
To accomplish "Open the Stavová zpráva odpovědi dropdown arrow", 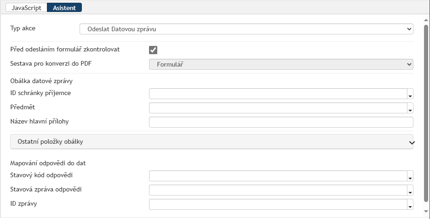I will click(410, 190).
